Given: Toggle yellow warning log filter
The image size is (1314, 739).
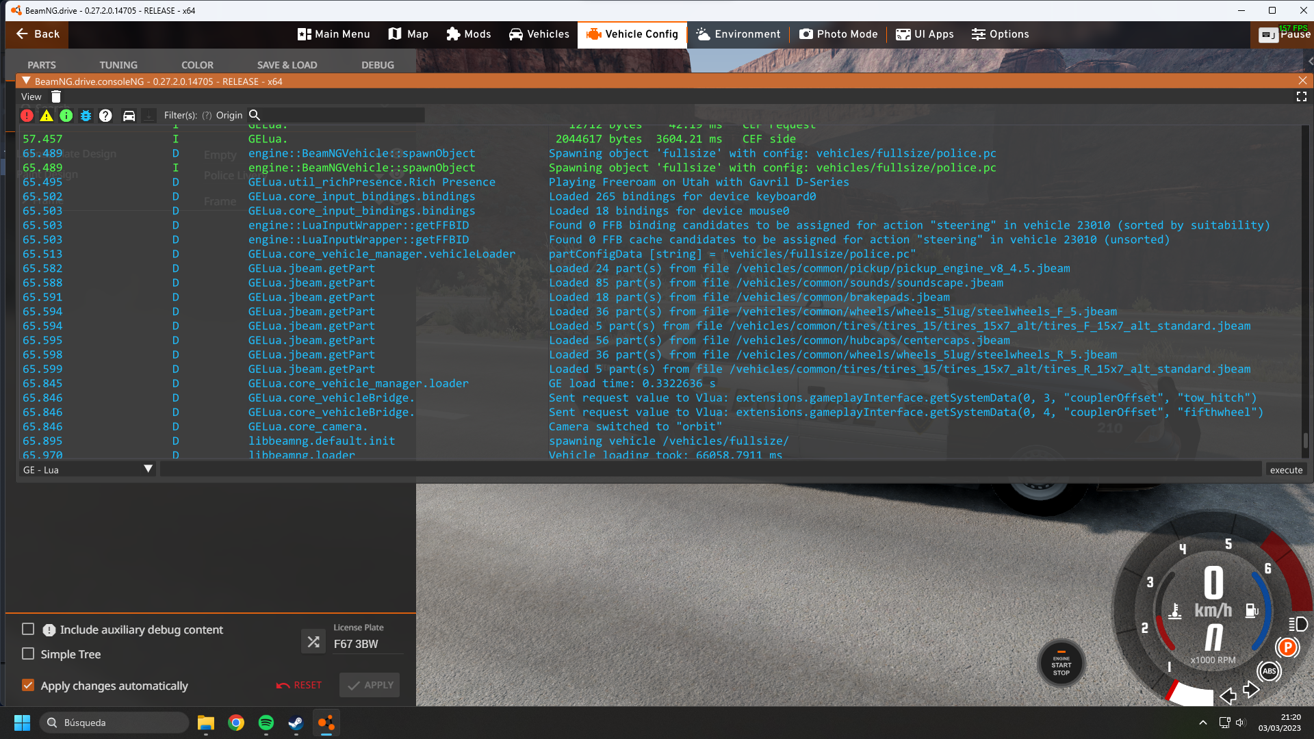Looking at the screenshot, I should coord(47,116).
